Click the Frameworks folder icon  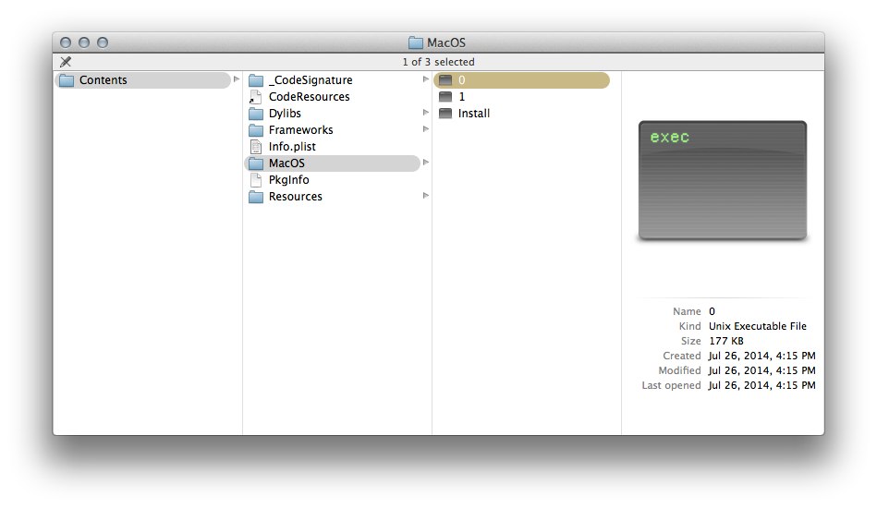(256, 130)
